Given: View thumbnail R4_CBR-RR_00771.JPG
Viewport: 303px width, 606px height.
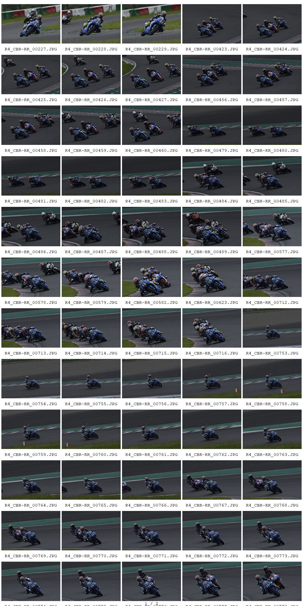Looking at the screenshot, I should coord(151,531).
